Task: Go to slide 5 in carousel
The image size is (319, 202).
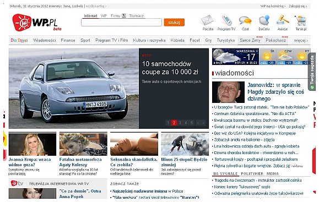Action: tap(192, 123)
